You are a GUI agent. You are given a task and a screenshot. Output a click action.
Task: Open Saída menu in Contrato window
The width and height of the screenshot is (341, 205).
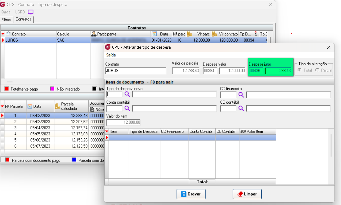(x=6, y=12)
